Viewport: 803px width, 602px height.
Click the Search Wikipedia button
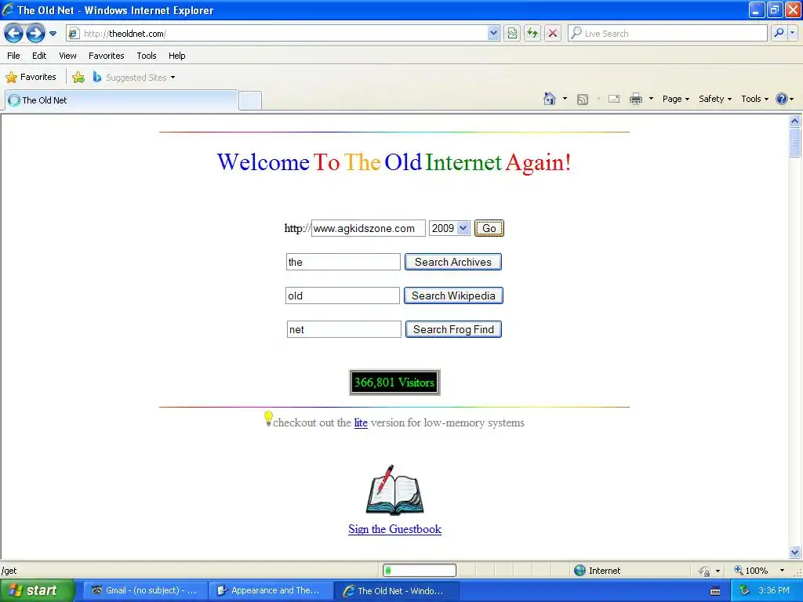454,296
